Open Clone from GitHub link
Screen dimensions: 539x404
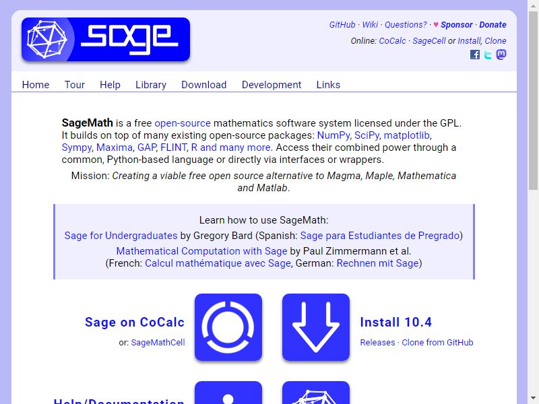pyautogui.click(x=437, y=343)
